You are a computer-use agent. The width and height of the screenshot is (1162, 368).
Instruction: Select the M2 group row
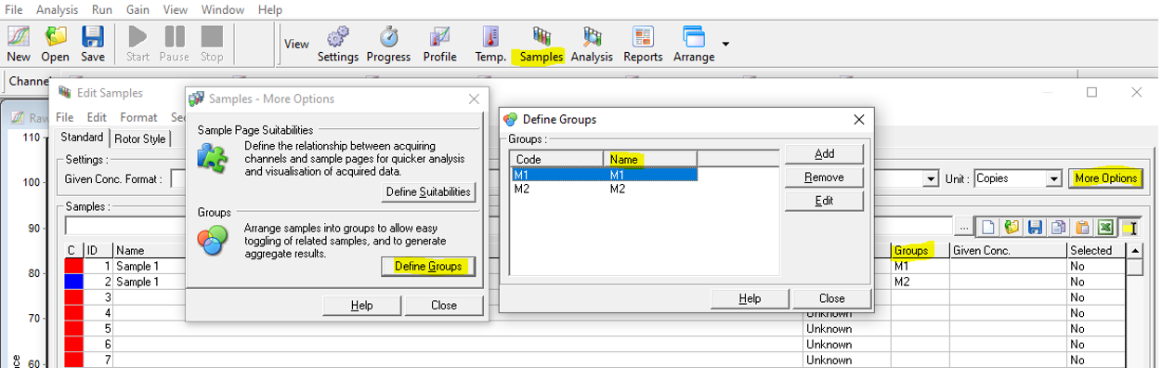[x=604, y=189]
